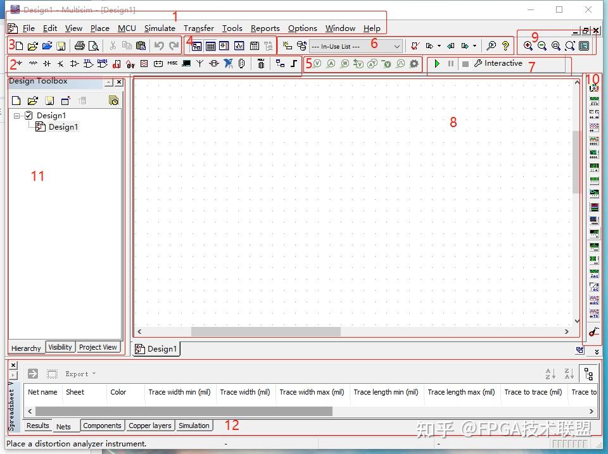Open Interactive simulation settings
This screenshot has width=608, height=454.
click(x=479, y=63)
